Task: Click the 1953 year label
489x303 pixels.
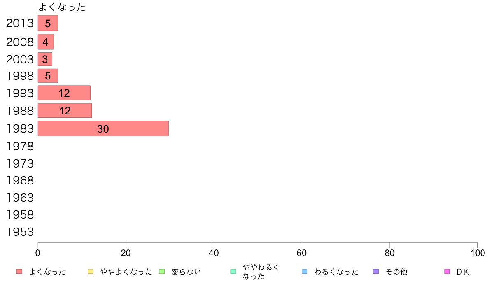Action: 20,232
